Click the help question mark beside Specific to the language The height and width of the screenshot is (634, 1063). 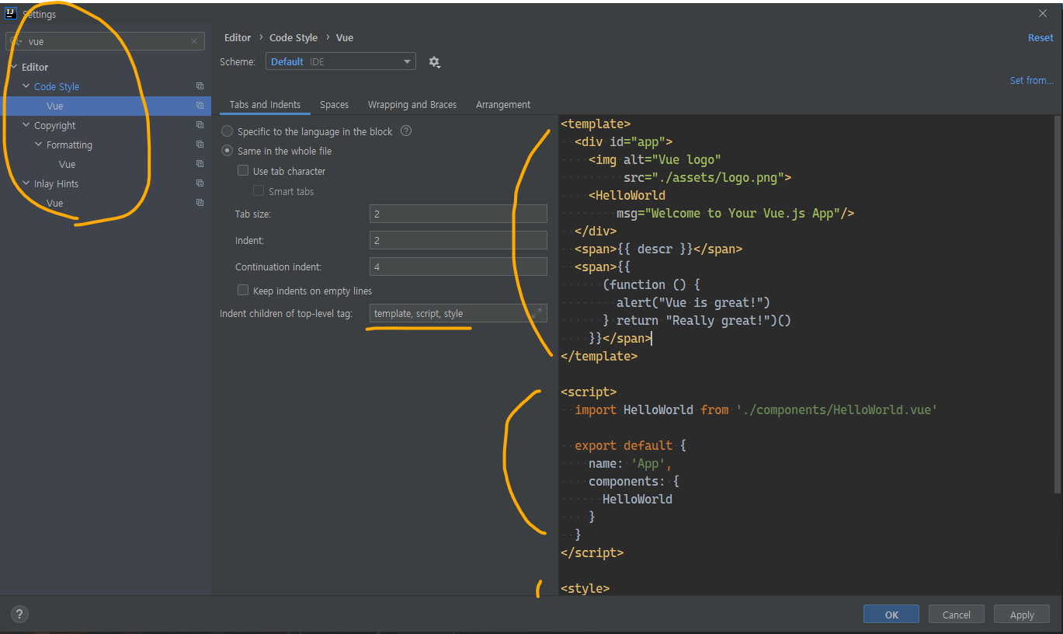(405, 131)
